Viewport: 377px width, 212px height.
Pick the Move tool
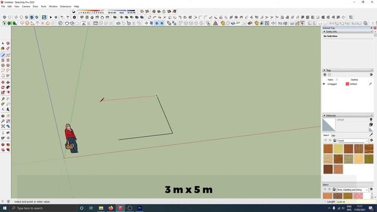tap(3, 82)
